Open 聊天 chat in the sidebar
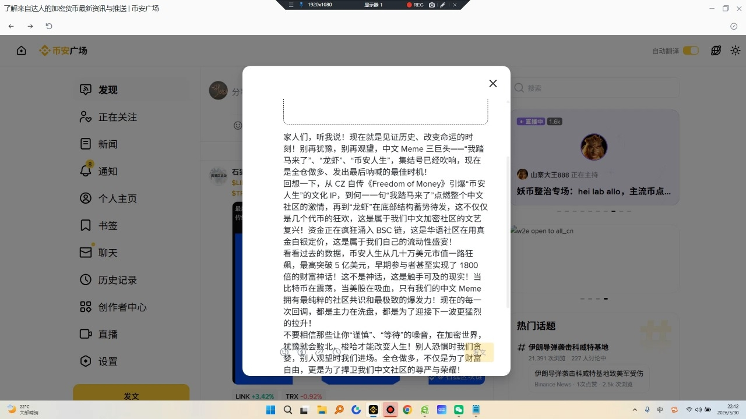Screen dimensions: 746x419 click(132, 253)
